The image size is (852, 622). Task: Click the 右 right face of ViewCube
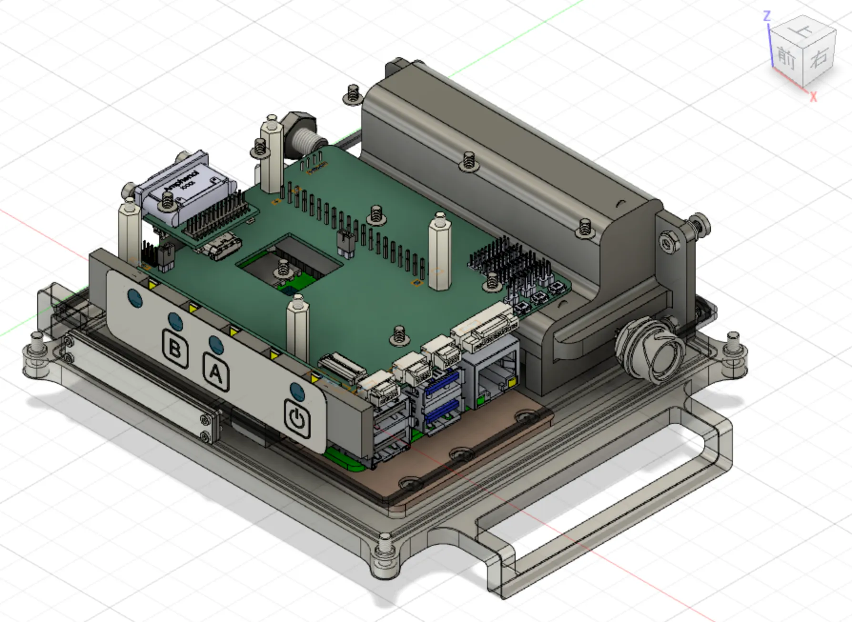point(819,58)
